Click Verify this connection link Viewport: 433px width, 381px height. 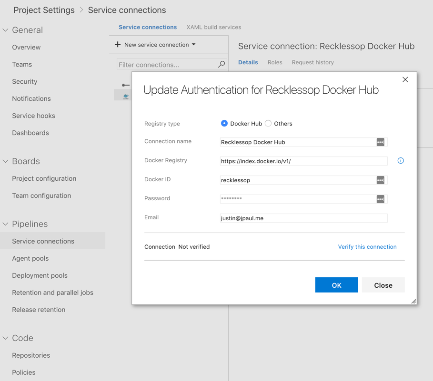367,247
